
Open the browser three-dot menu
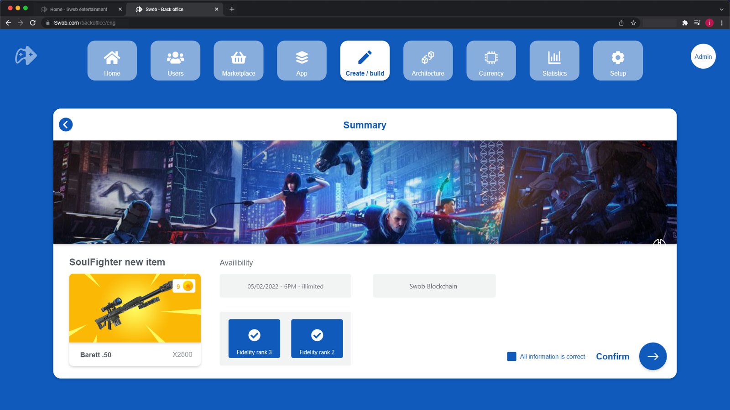point(722,23)
